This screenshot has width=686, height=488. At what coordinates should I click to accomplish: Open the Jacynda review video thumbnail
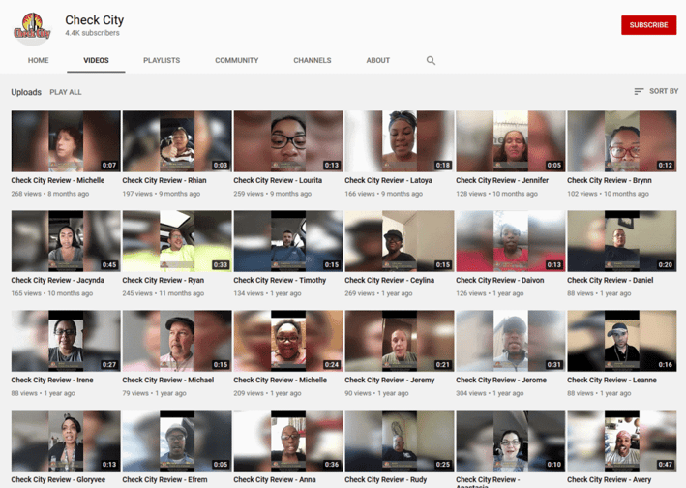coord(66,241)
